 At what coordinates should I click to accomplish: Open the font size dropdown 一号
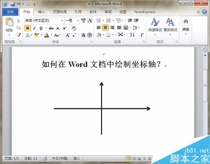point(72,20)
